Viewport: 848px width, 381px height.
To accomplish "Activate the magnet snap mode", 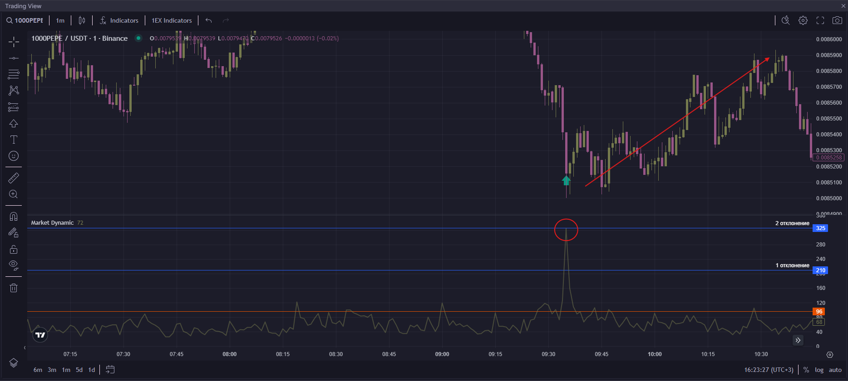I will tap(14, 217).
